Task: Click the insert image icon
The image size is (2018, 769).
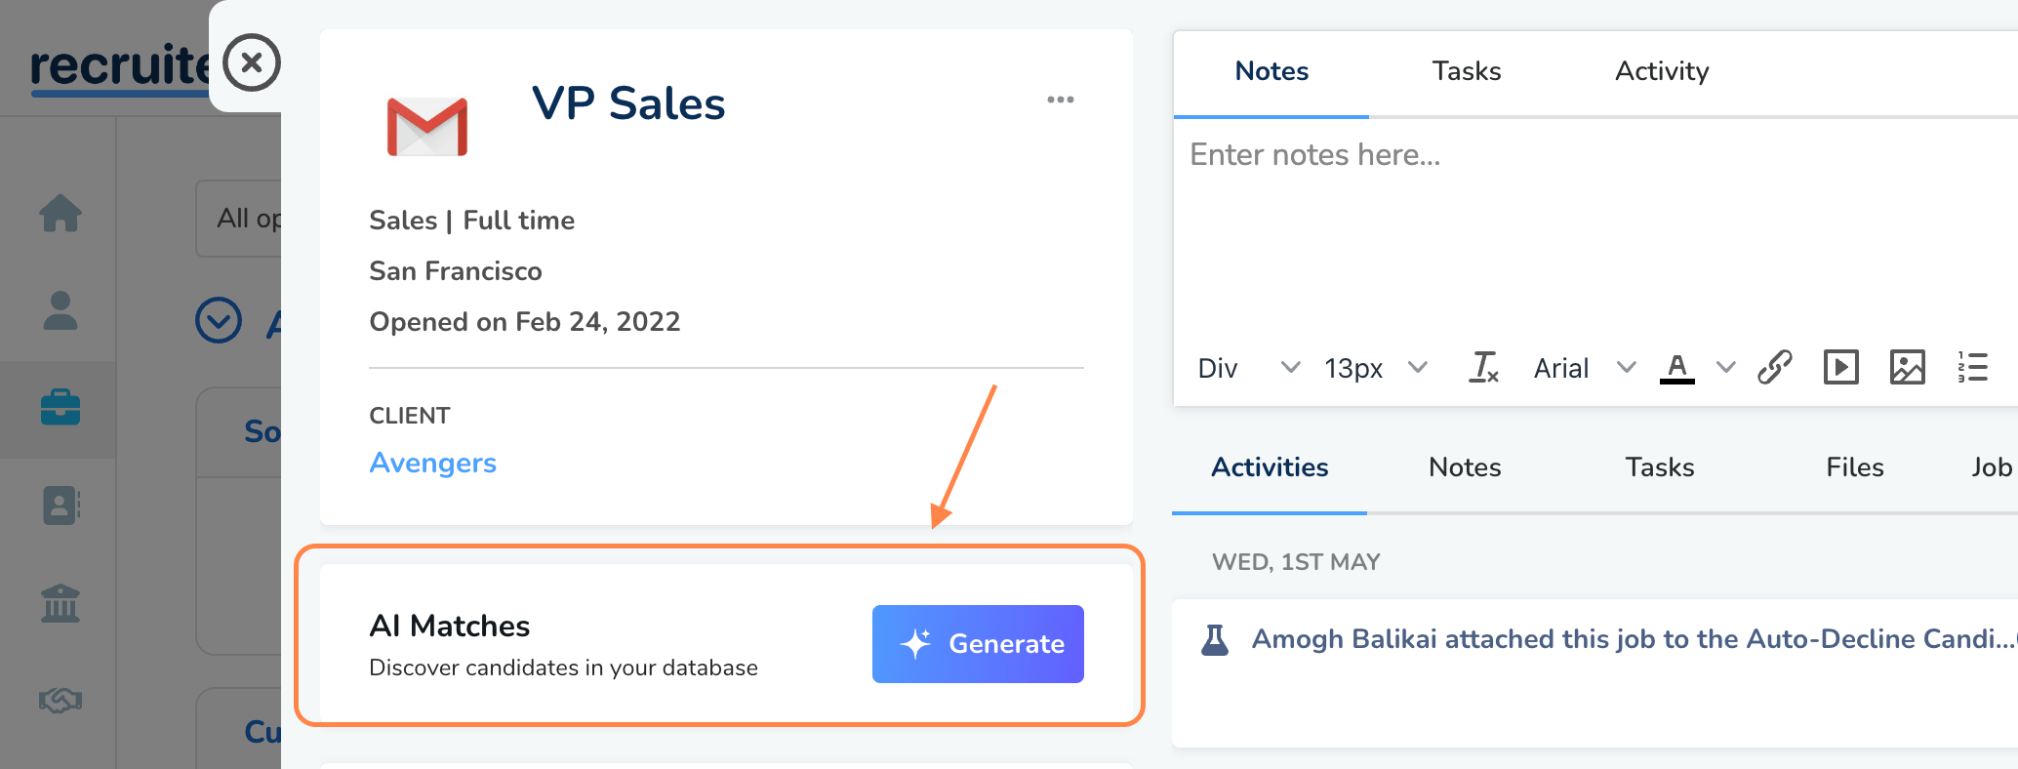Action: tap(1907, 368)
